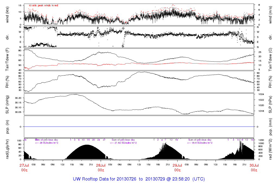Click the '10 min. peak winds in red' legend text
278x190 pixels.
tap(43, 5)
